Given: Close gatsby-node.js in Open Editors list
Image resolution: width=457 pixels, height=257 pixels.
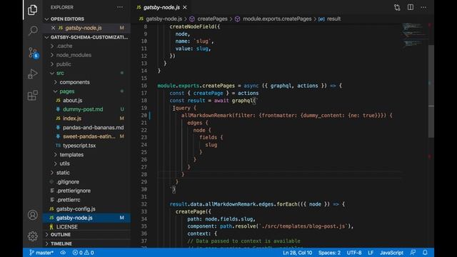Looking at the screenshot, I should pos(53,28).
